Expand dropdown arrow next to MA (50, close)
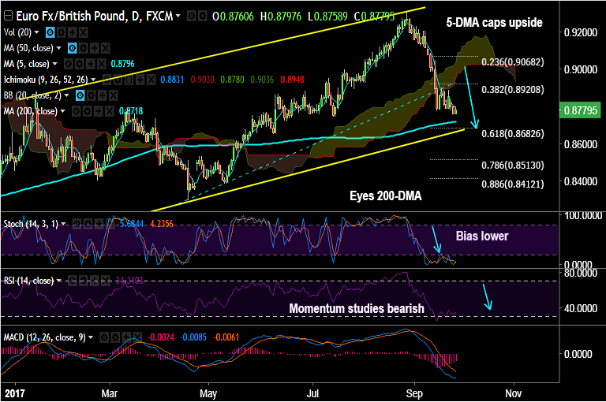 coord(58,48)
